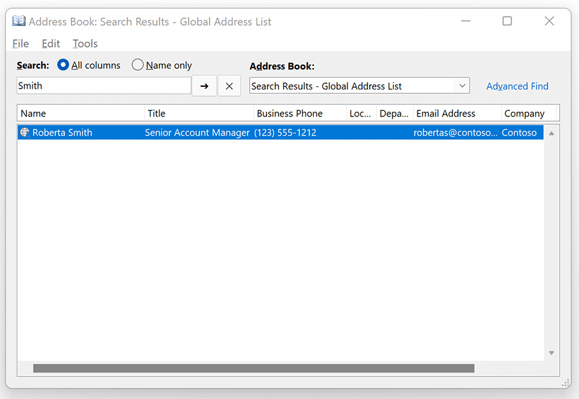Select the All columns radio button

pos(63,65)
